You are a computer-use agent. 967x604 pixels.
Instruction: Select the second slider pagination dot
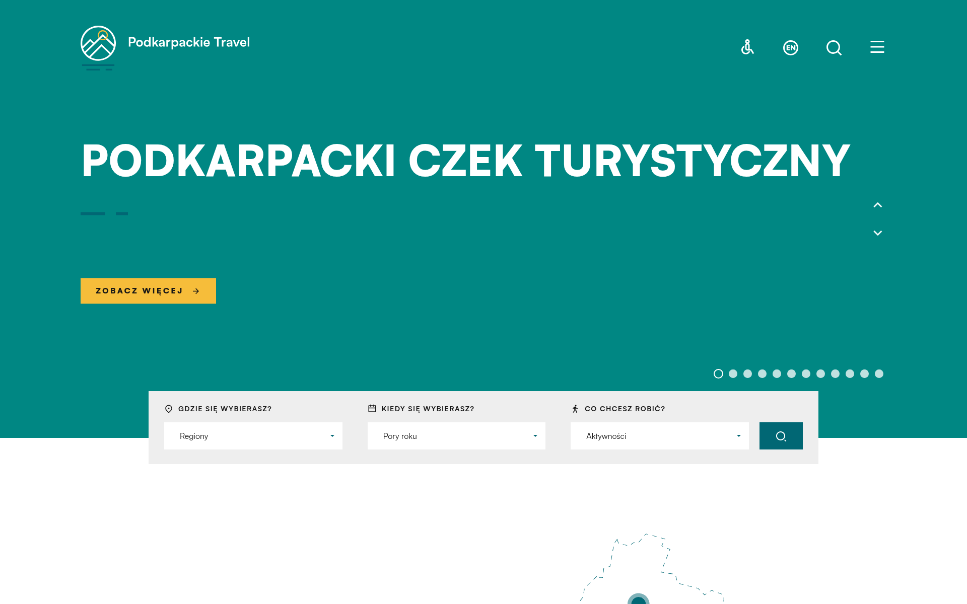733,373
